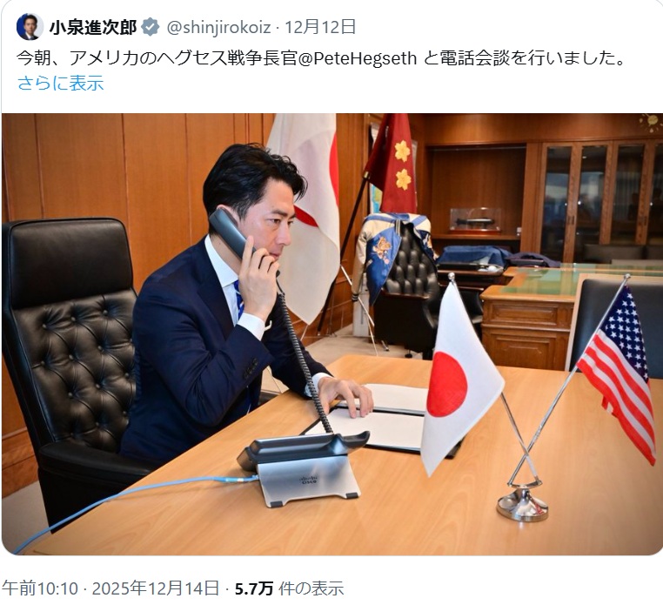
Task: Click the tweet body text to open post
Action: [x=321, y=58]
